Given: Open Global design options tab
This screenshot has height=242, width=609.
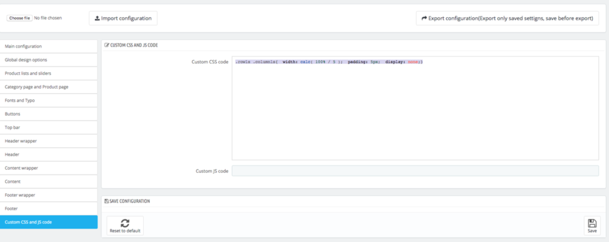Looking at the screenshot, I should (49, 60).
